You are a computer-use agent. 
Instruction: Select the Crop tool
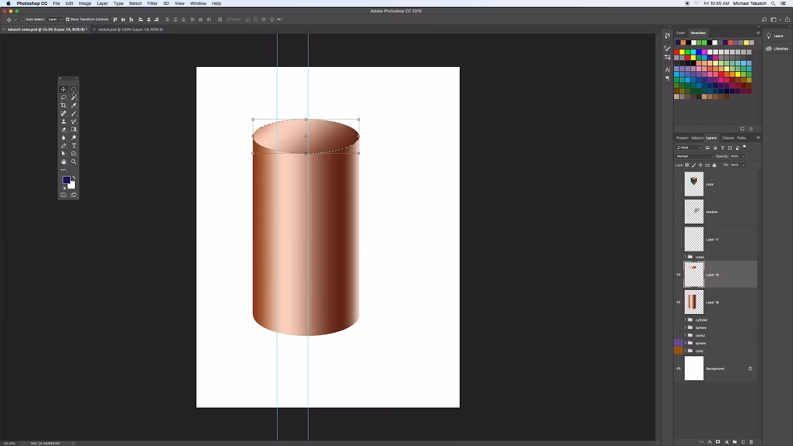click(x=63, y=105)
